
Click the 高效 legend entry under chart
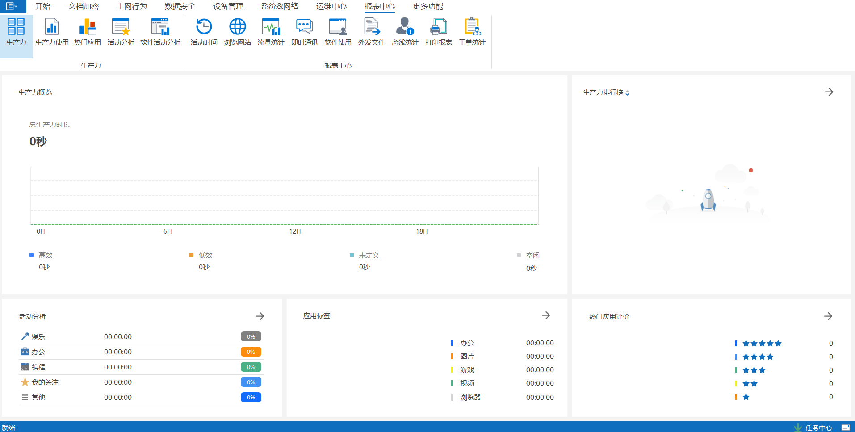click(x=45, y=256)
